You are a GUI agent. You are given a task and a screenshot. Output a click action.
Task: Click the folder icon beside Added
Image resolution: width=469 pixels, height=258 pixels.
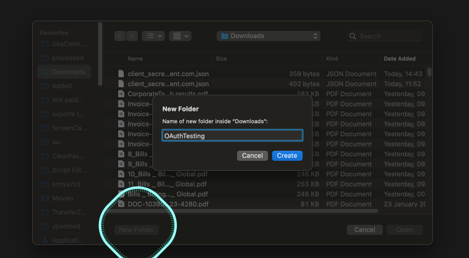pyautogui.click(x=45, y=86)
